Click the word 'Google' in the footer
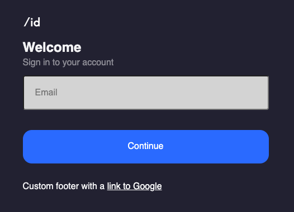This screenshot has width=294, height=212. 148,186
